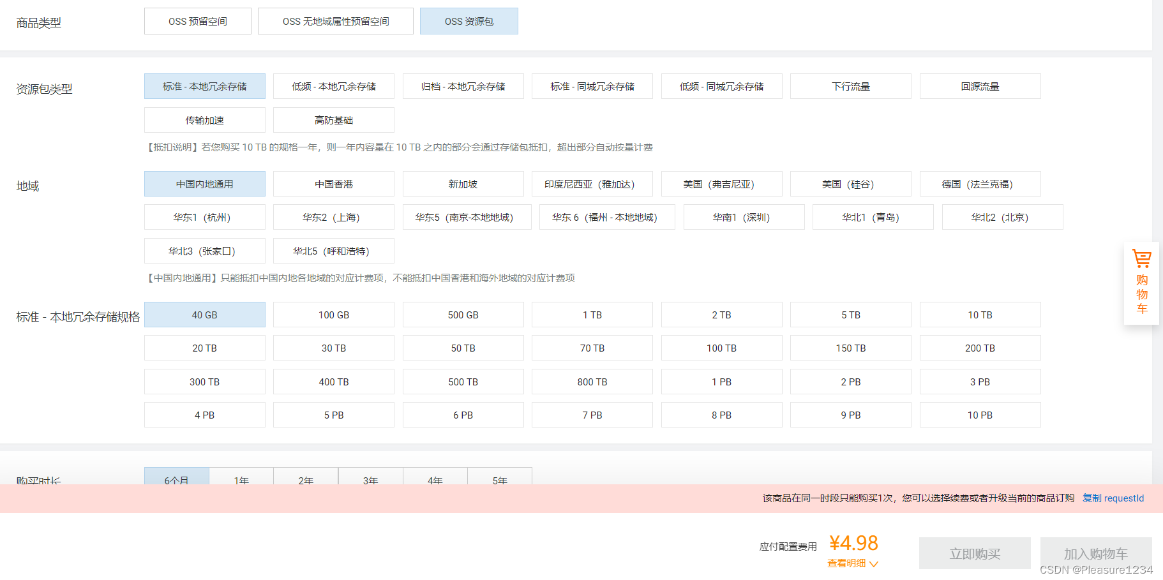Pick 华北2 (北京) region

pyautogui.click(x=1003, y=217)
